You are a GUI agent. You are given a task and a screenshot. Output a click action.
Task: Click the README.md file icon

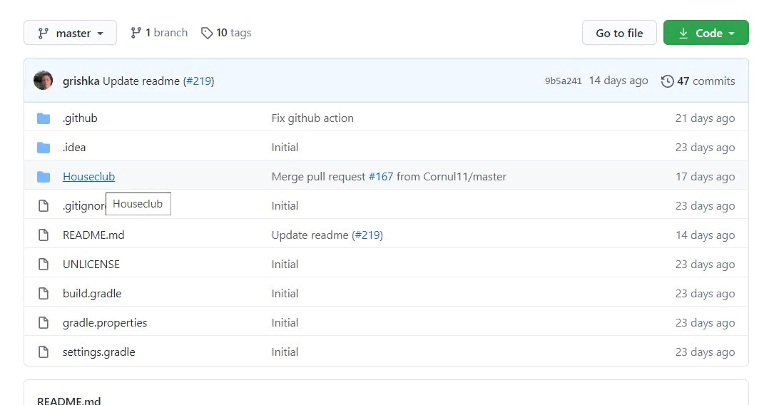click(x=44, y=235)
